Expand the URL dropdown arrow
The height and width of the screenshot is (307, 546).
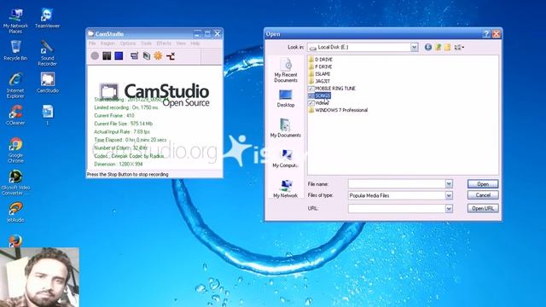(x=449, y=208)
